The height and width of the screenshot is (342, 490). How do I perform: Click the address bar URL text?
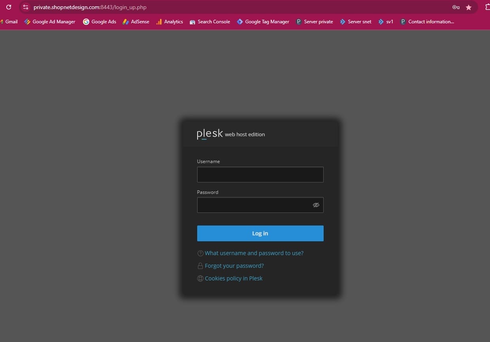[90, 7]
